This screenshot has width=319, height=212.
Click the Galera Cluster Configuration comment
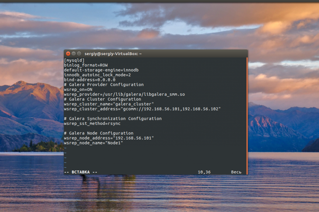coord(102,99)
